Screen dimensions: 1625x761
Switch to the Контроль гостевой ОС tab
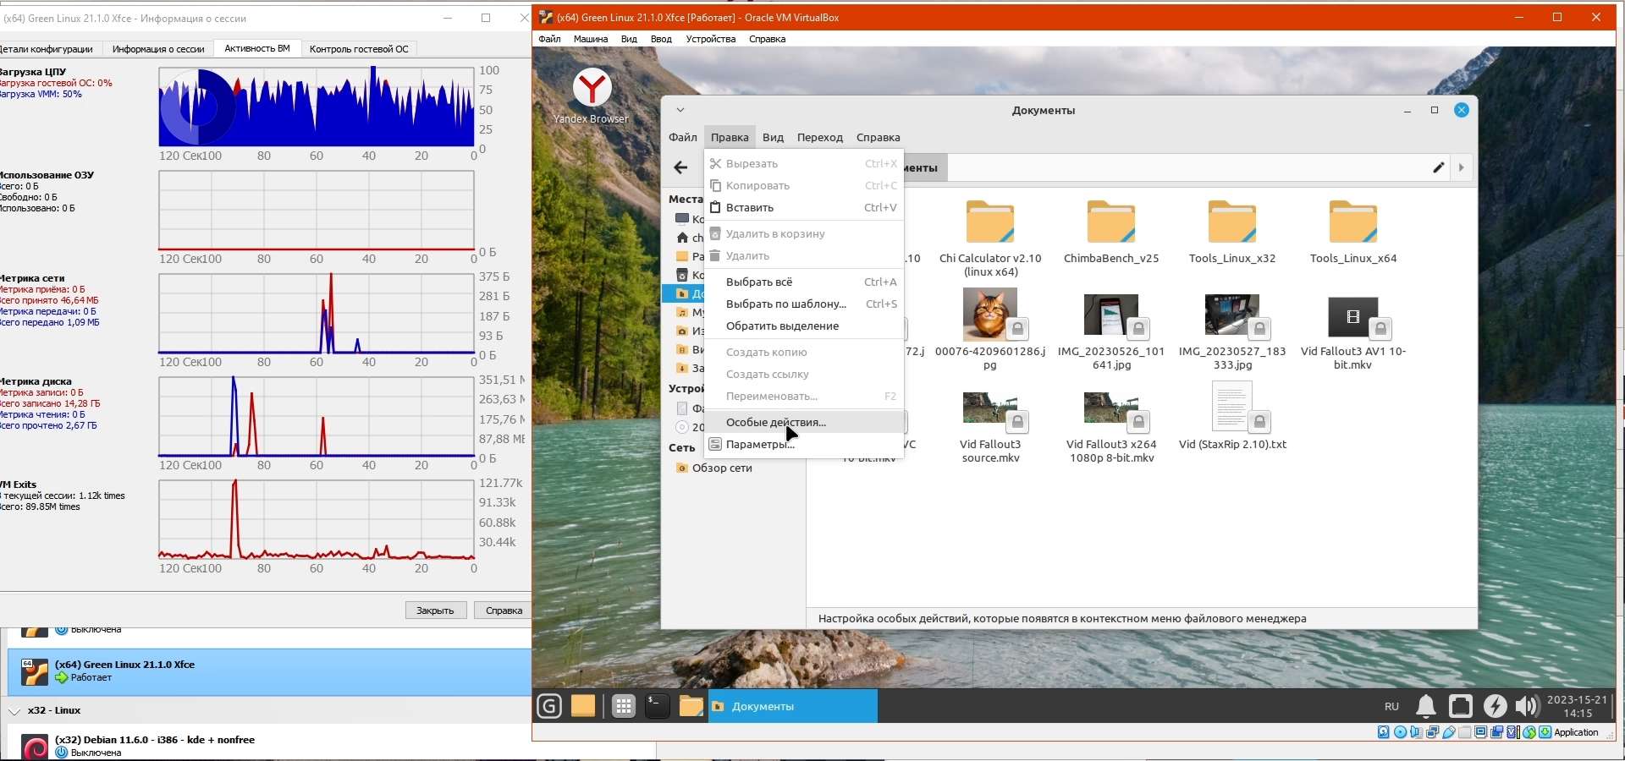359,49
